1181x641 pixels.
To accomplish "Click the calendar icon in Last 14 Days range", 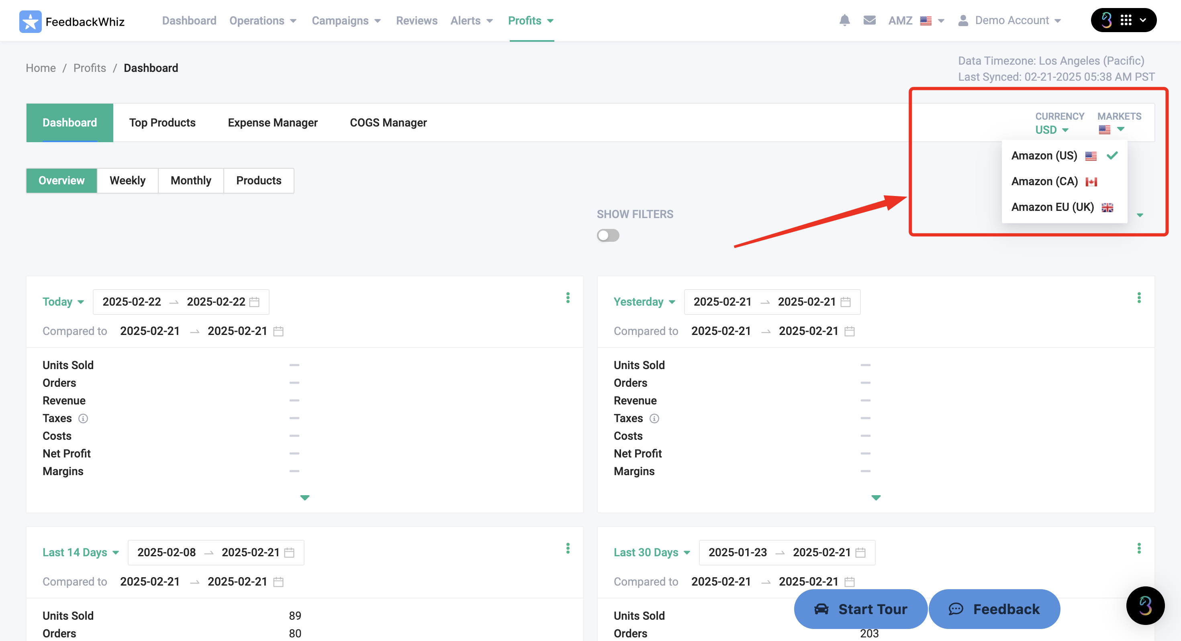I will click(289, 553).
